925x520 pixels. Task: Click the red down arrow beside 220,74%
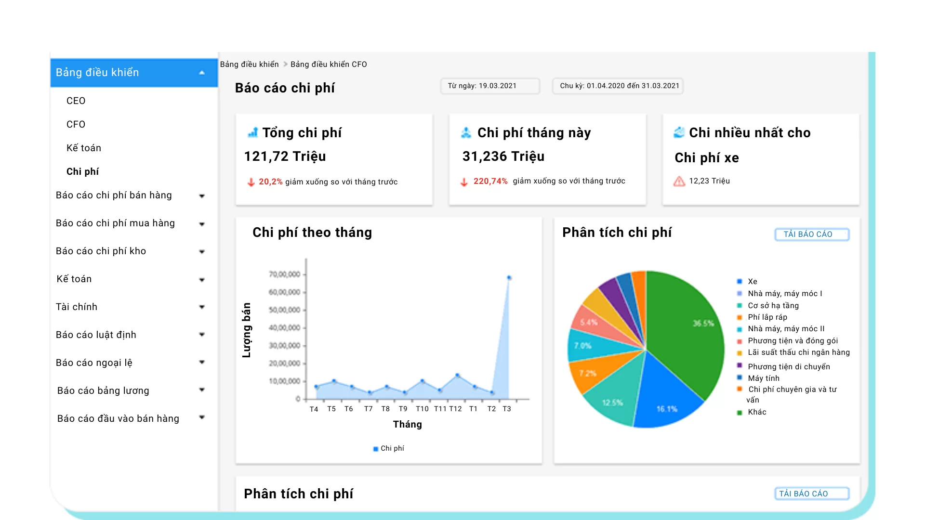pyautogui.click(x=464, y=182)
